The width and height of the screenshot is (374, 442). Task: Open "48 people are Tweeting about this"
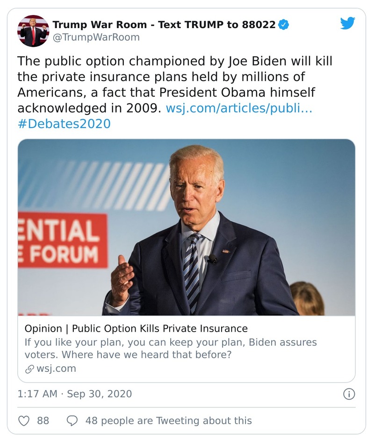coord(168,420)
